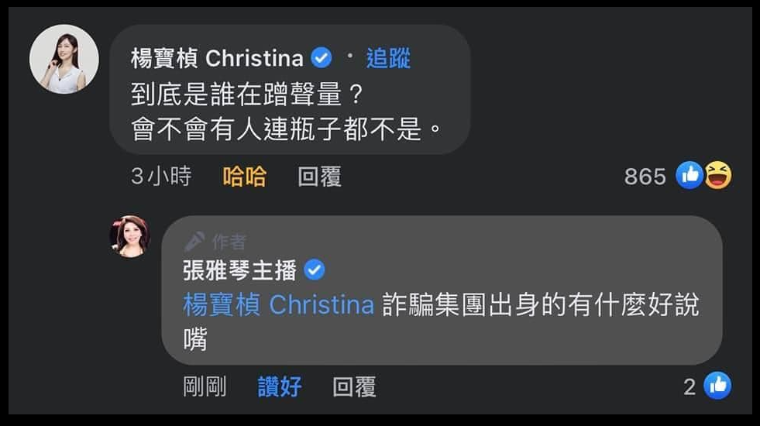
Task: Open the reply's 2 reactions count
Action: [690, 386]
